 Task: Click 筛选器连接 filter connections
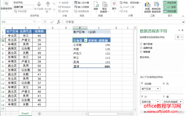[x=82, y=11]
